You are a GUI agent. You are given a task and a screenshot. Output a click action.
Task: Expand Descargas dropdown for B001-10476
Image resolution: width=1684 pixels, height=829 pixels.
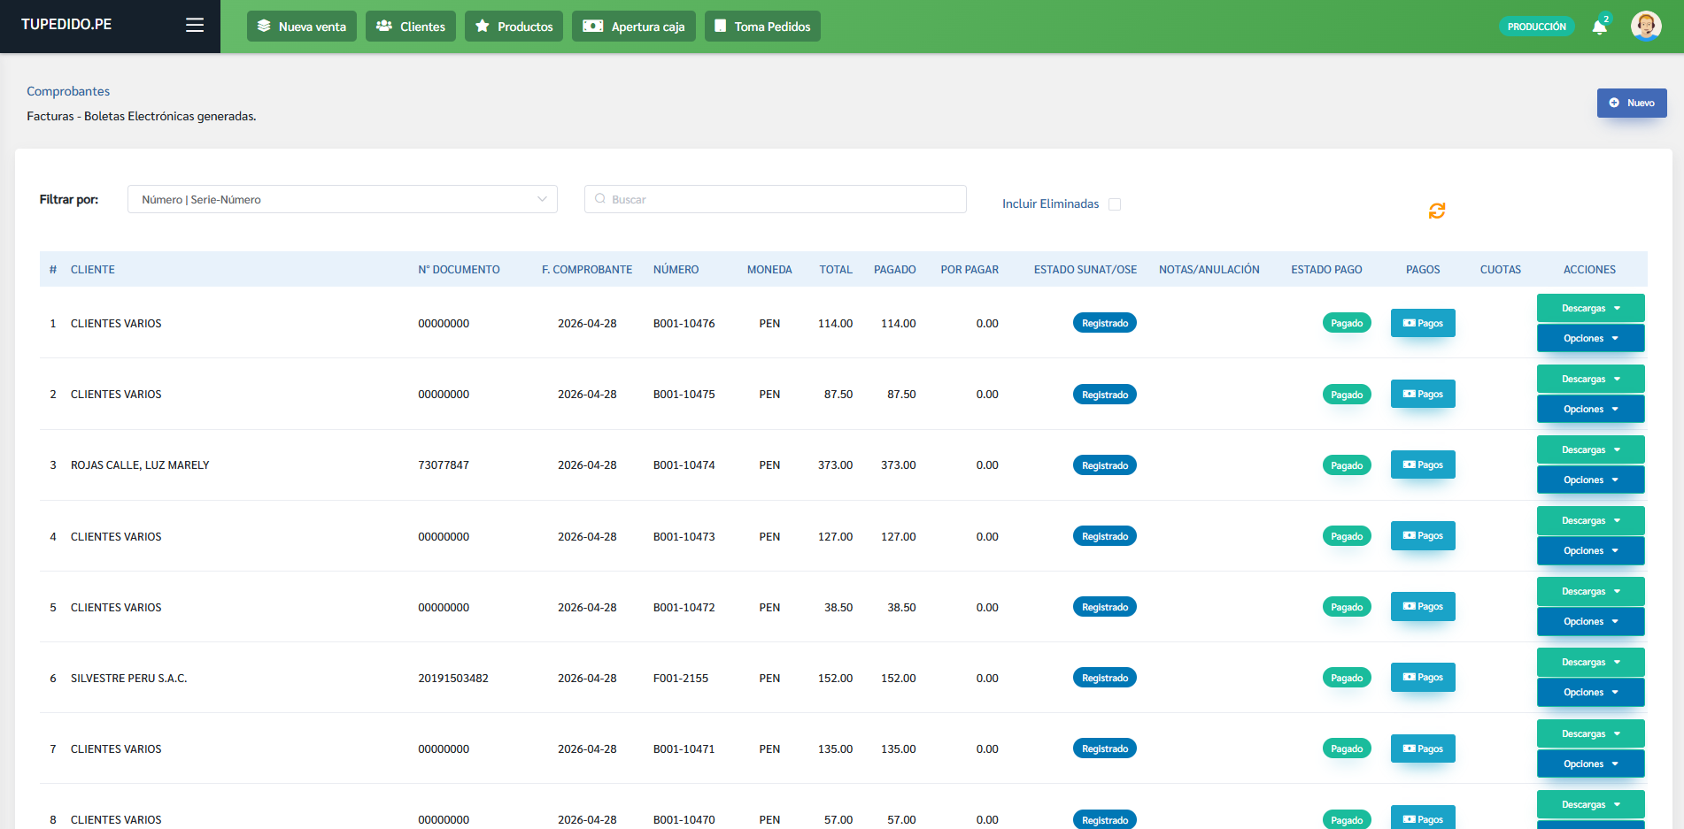[1590, 308]
